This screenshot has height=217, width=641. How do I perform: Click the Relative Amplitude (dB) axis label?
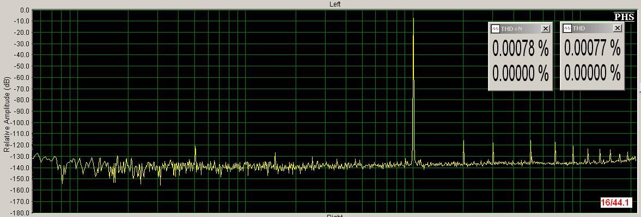7,116
